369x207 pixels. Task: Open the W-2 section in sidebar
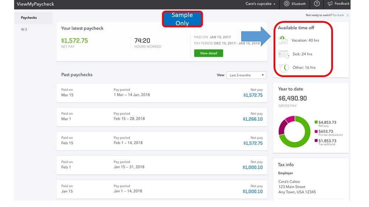(24, 29)
